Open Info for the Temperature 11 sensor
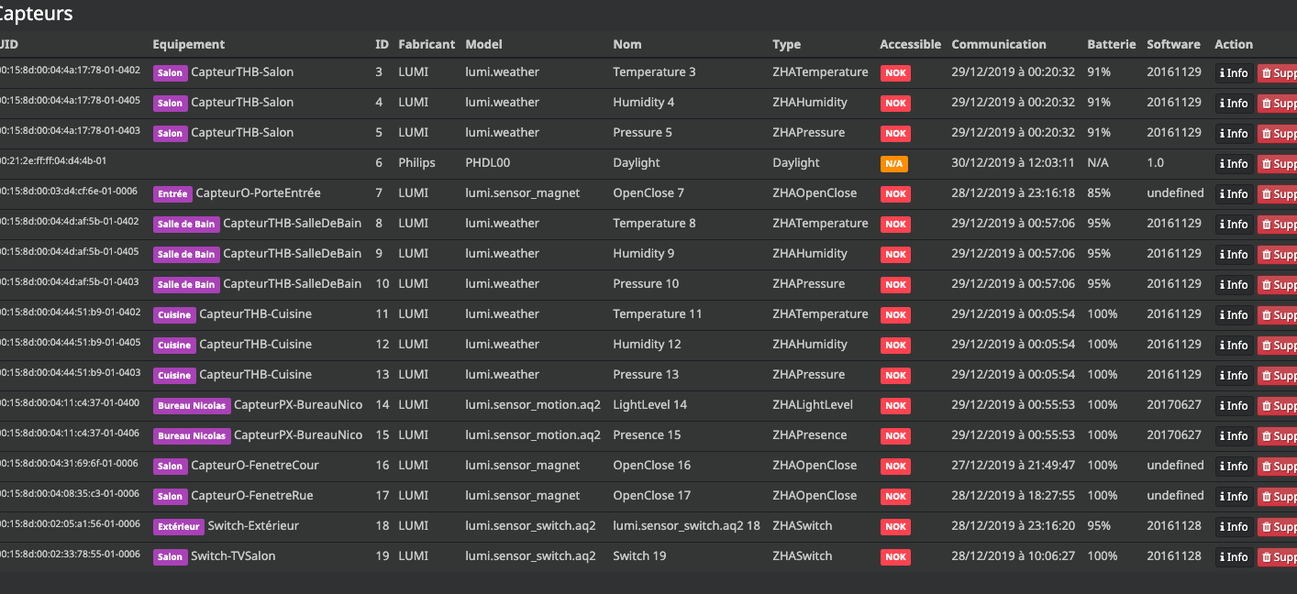1297x594 pixels. [x=1235, y=315]
